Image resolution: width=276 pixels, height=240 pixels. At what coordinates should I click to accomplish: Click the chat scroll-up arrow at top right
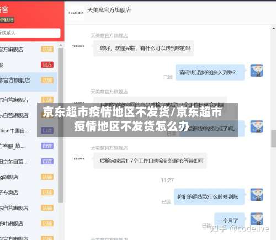(274, 29)
